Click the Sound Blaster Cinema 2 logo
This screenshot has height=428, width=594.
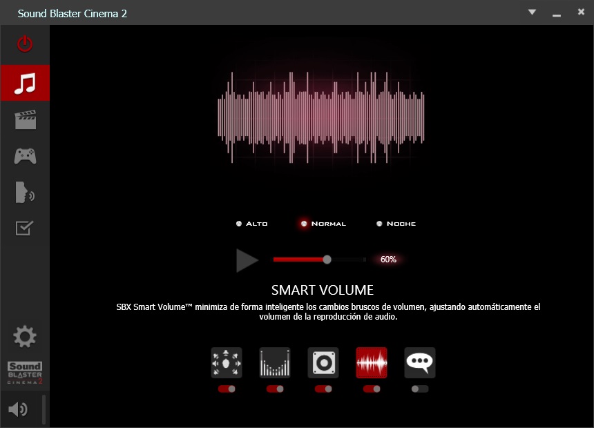(25, 373)
